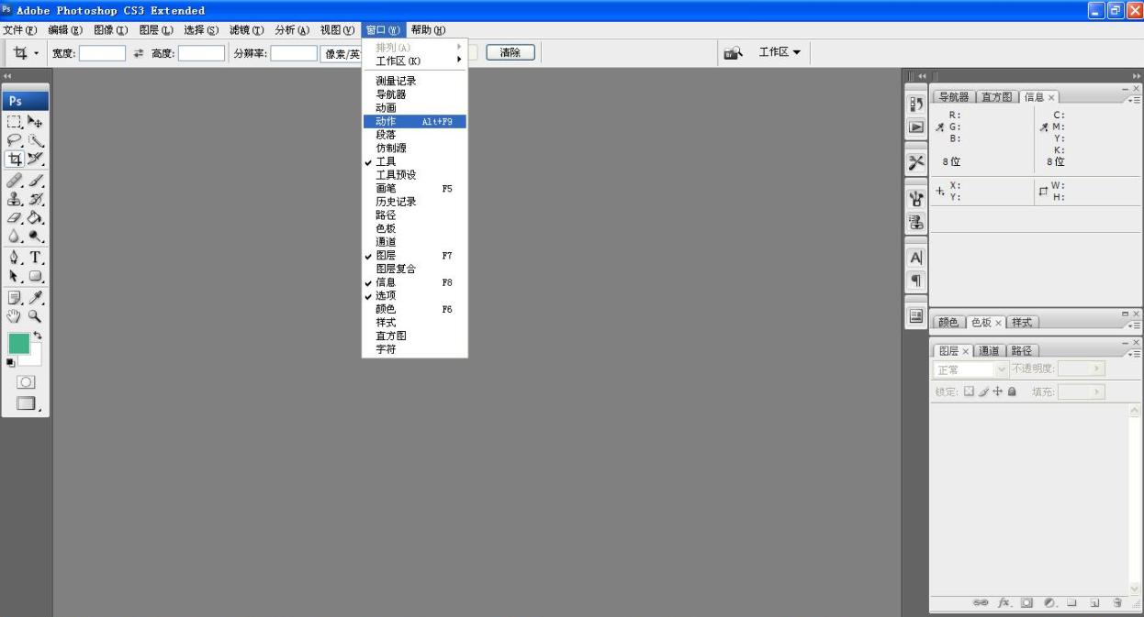Open the Tool Presets icon in dock

point(915,162)
